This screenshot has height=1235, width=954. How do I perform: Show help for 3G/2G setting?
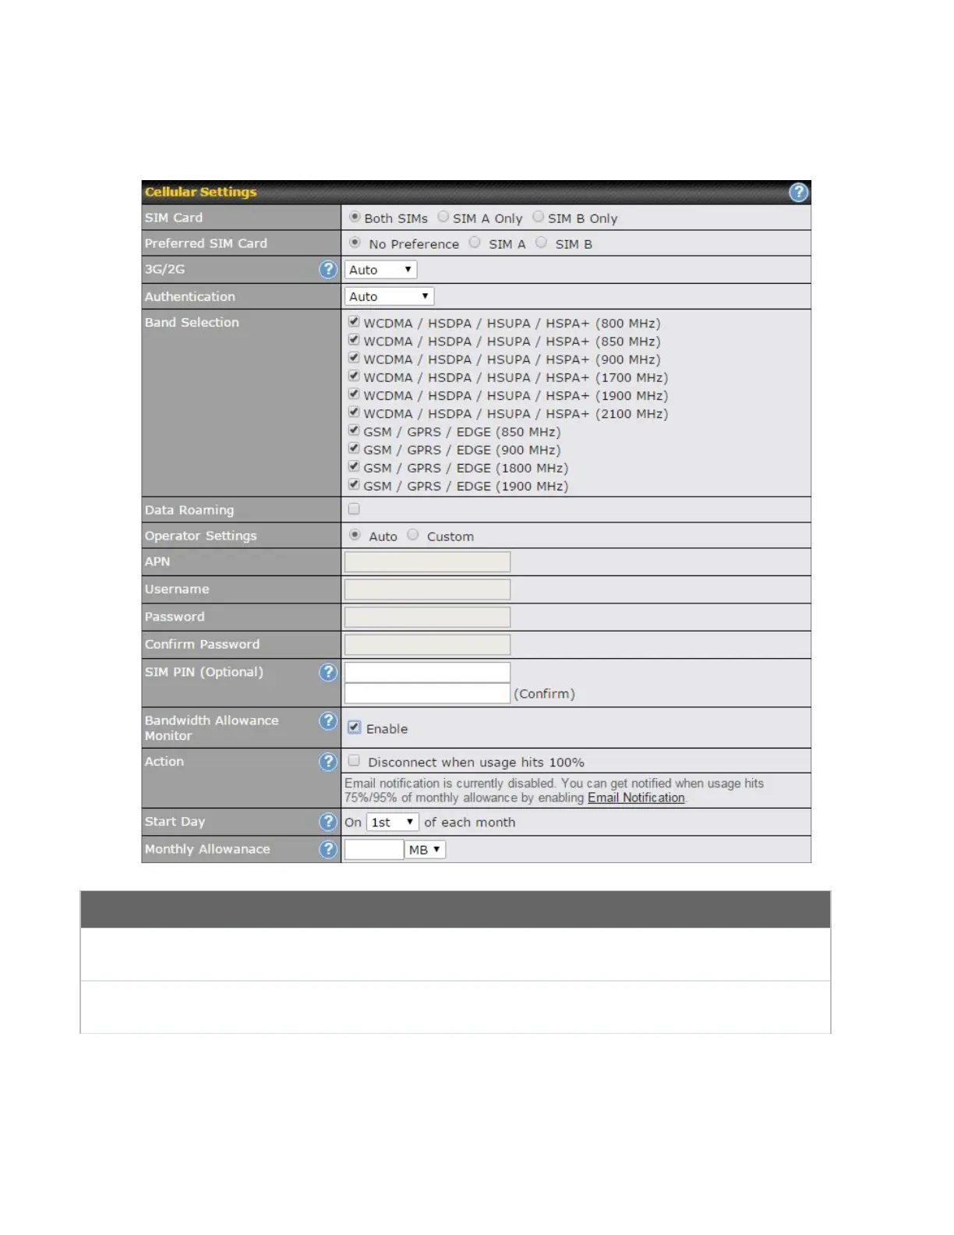328,269
